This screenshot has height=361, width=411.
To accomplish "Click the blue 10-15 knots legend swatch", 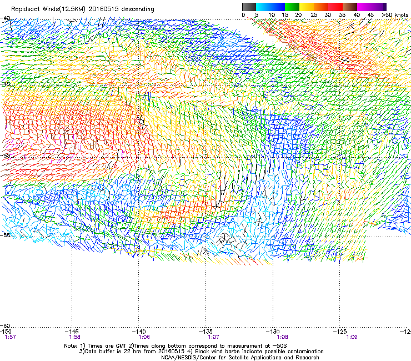I will [x=278, y=7].
